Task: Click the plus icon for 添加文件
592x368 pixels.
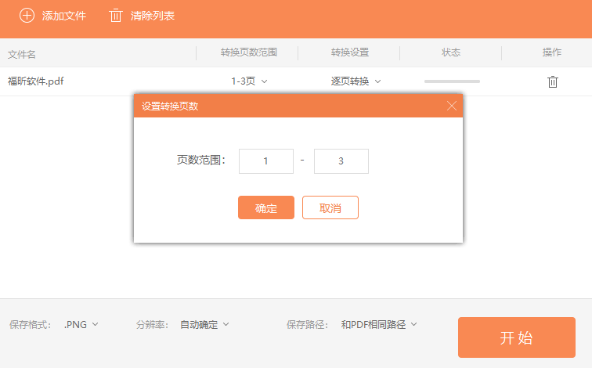Action: 27,16
